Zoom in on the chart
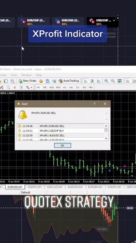 (x=106, y=81)
